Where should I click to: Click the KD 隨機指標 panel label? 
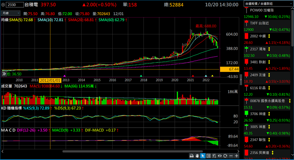coord(11,108)
